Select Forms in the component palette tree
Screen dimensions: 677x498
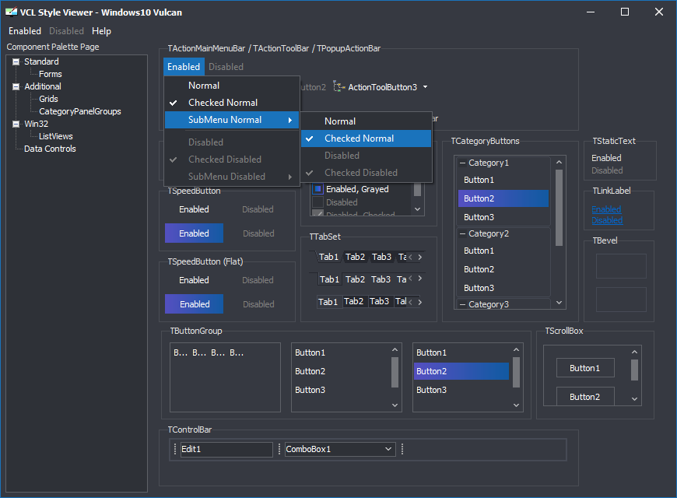[x=50, y=74]
